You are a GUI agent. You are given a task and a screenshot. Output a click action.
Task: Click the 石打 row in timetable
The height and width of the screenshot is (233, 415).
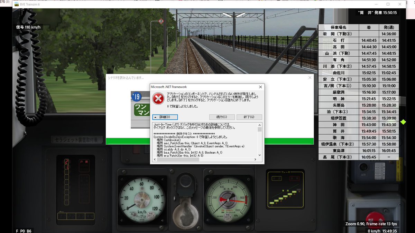[359, 40]
